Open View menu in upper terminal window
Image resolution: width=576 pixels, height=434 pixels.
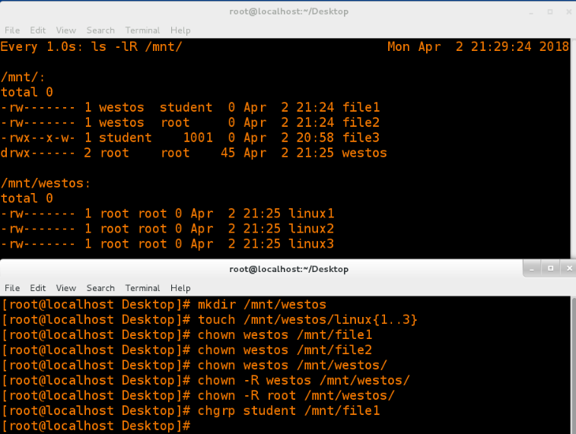[x=66, y=30]
